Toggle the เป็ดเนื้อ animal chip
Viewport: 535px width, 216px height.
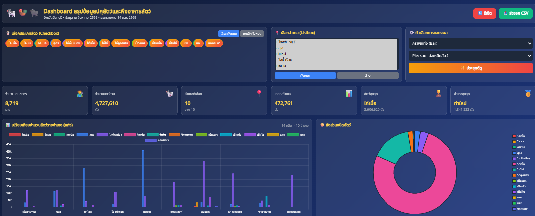click(157, 43)
